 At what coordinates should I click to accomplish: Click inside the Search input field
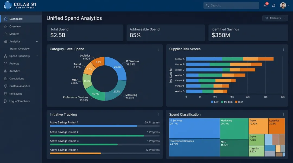point(231,5)
